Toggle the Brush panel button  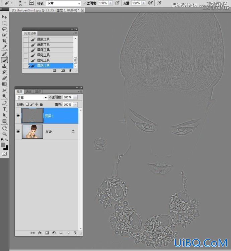click(31, 3)
